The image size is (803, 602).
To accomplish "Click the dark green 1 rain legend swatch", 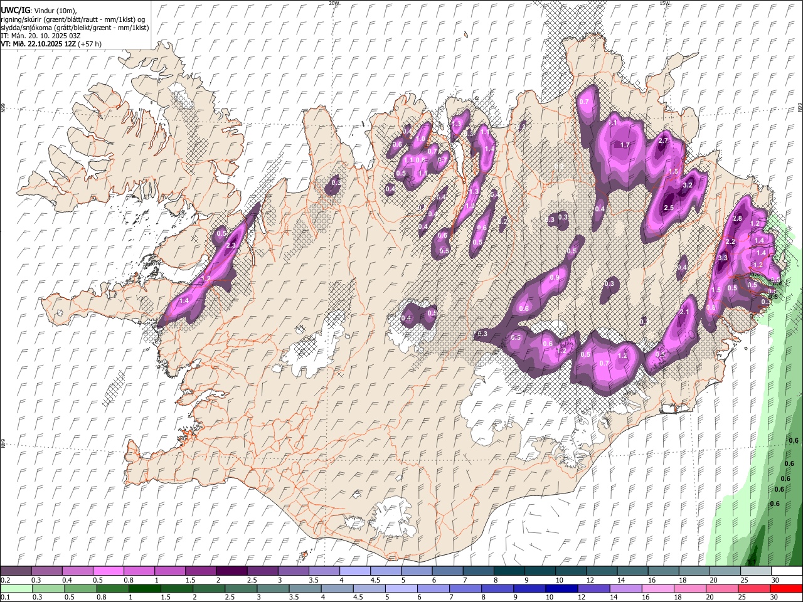I will coord(144,588).
